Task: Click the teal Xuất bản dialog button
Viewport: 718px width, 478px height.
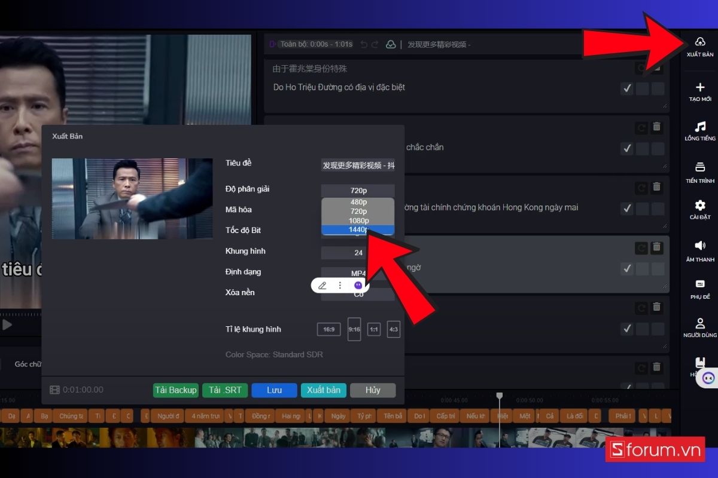Action: pyautogui.click(x=324, y=390)
